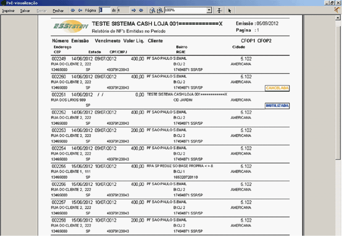342x236 pixels.
Task: Go to the first page icon
Action: (x=73, y=11)
